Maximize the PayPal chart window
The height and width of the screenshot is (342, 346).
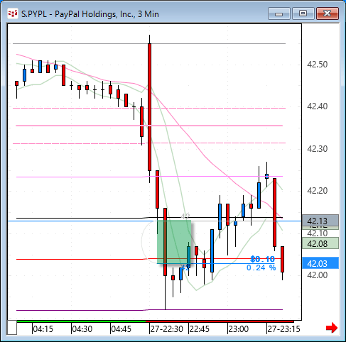[x=303, y=13]
